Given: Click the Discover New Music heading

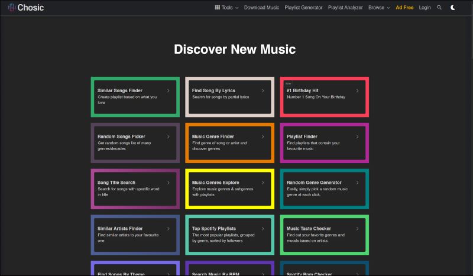Looking at the screenshot, I should (x=235, y=50).
